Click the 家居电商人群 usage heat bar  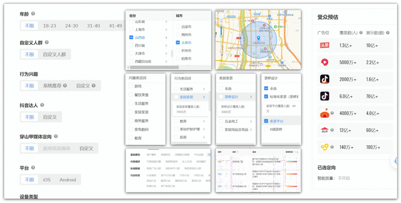pyautogui.click(x=291, y=162)
